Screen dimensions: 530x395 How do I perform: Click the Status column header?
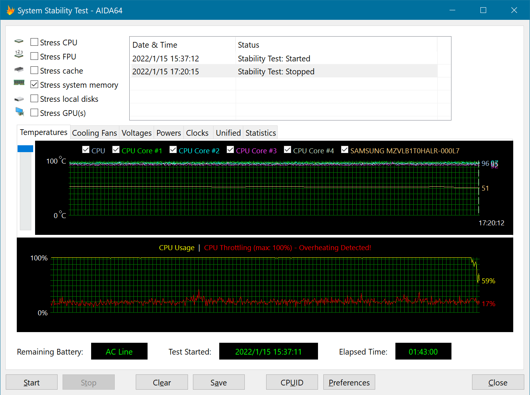point(336,45)
